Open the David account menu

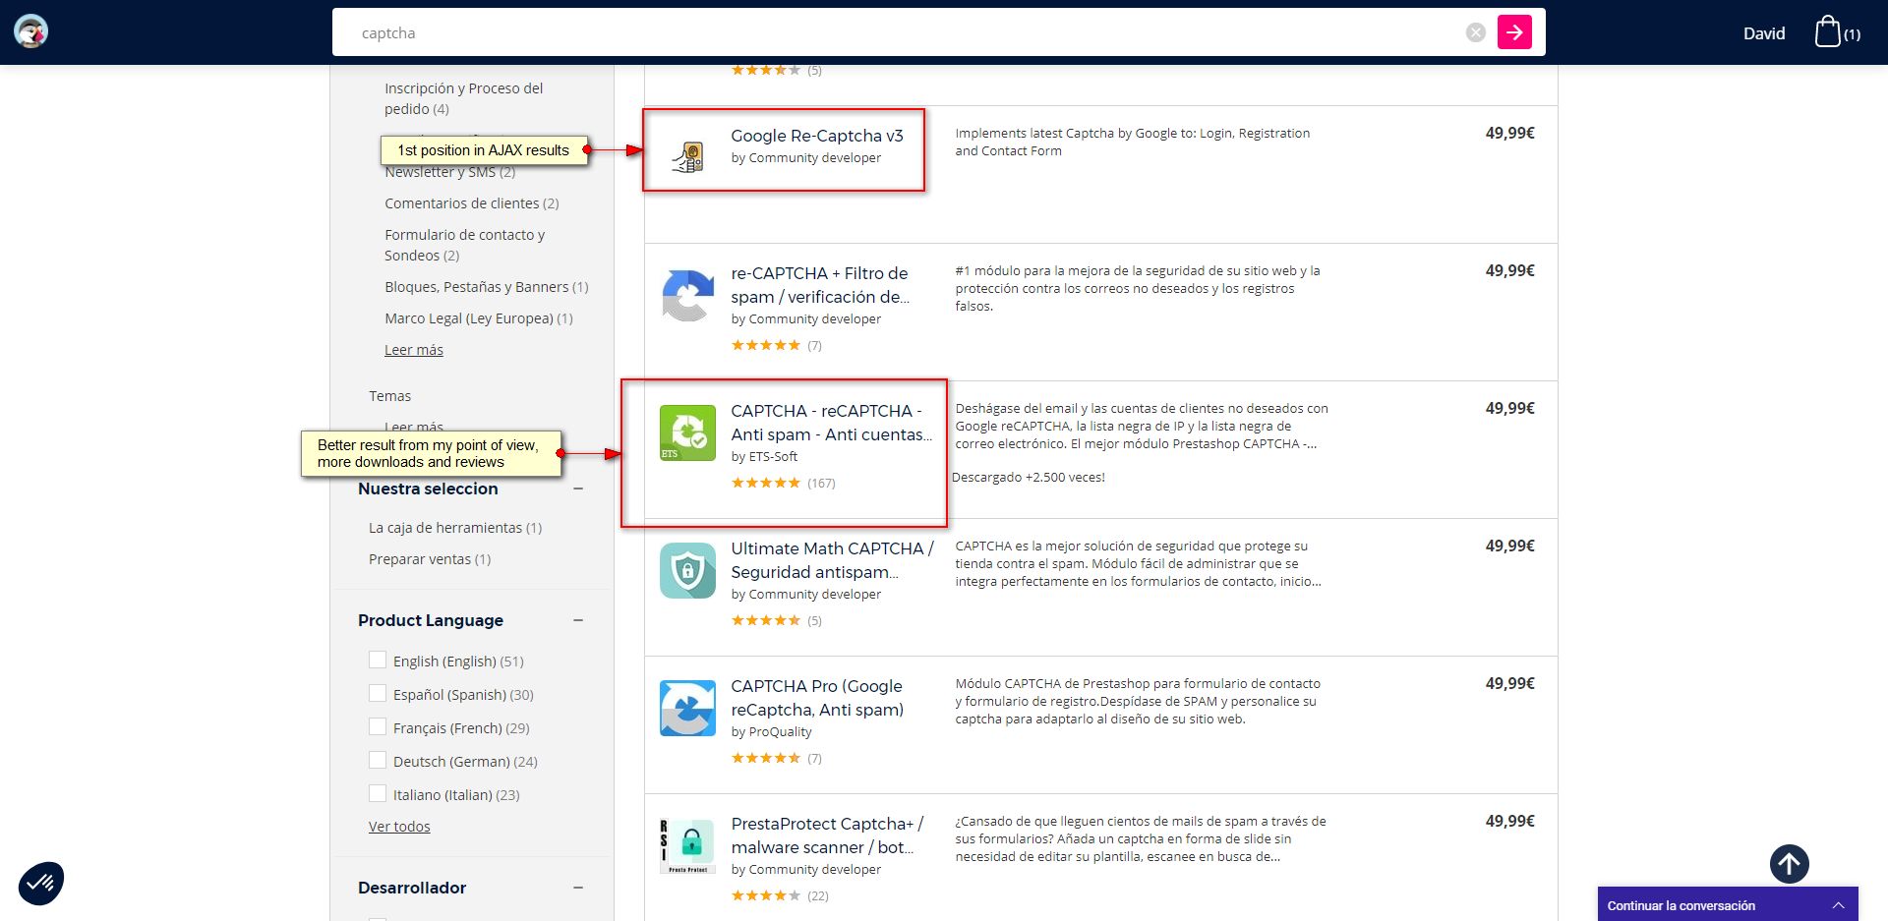coord(1764,33)
